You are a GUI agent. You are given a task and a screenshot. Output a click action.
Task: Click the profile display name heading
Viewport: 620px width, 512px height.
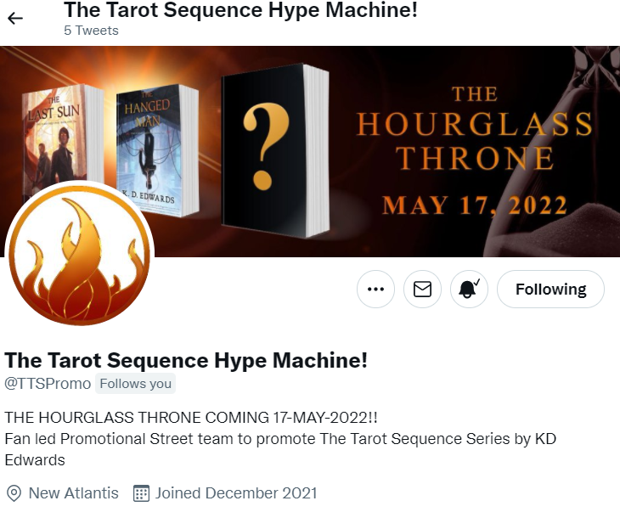pyautogui.click(x=186, y=360)
